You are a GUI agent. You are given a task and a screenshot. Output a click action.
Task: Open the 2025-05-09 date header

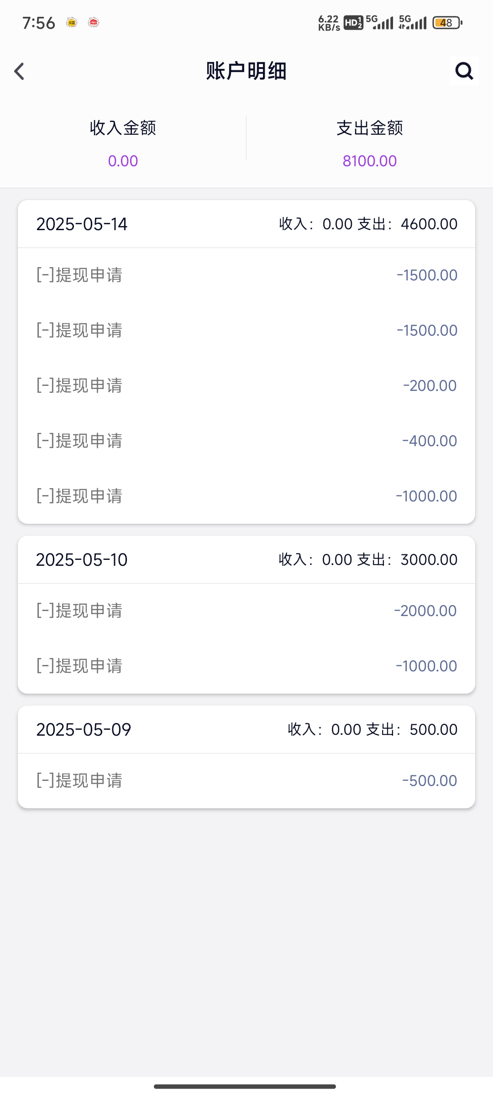point(246,730)
